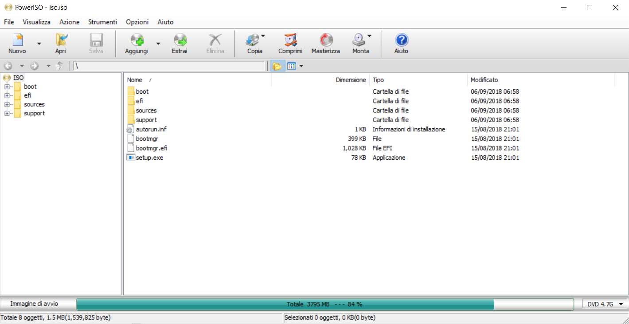Click the Comprimi toolbar icon
This screenshot has height=324, width=629.
pos(290,40)
